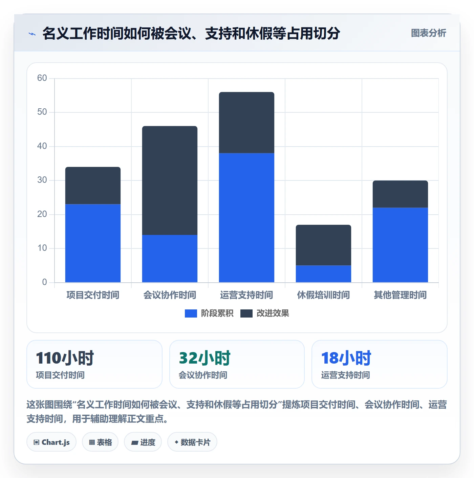Click the 项目交付时间 x-axis label
This screenshot has width=474, height=478.
tap(93, 295)
